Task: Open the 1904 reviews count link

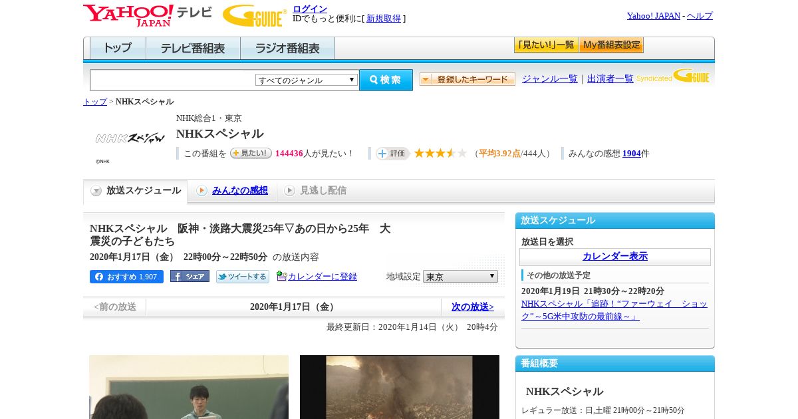Action: tap(632, 154)
